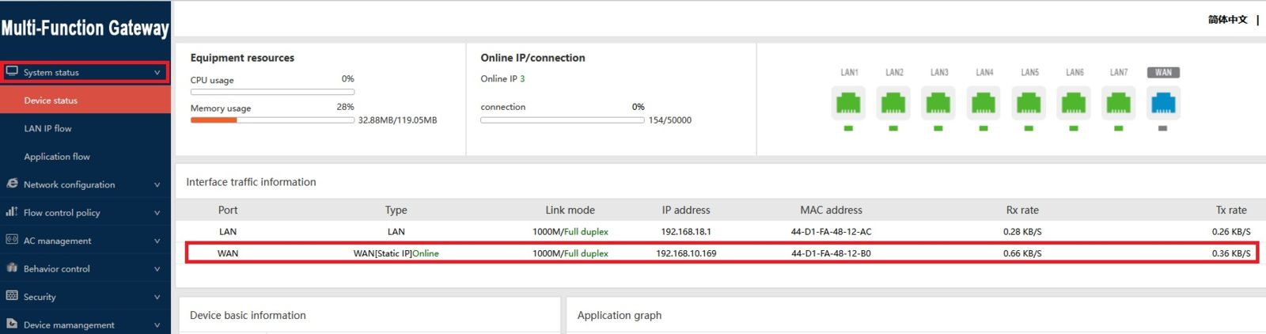Click the LAN1 port icon
The height and width of the screenshot is (334, 1266).
tap(848, 103)
